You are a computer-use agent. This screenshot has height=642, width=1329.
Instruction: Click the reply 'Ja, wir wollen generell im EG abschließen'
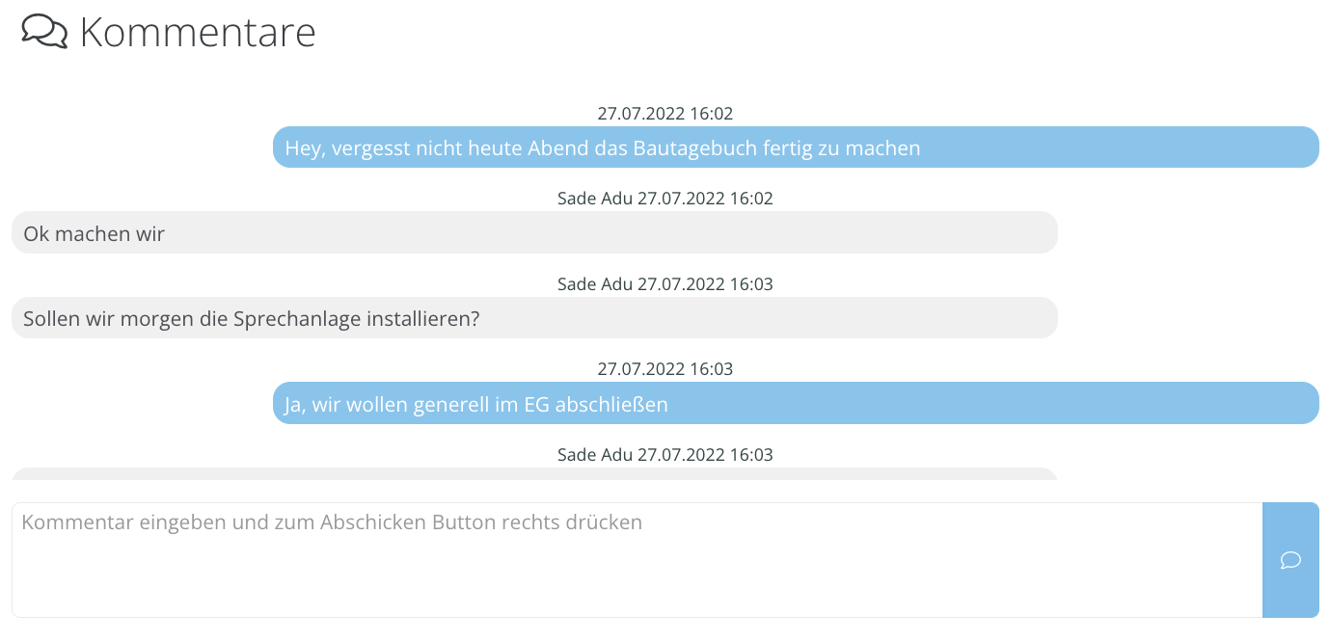(796, 404)
